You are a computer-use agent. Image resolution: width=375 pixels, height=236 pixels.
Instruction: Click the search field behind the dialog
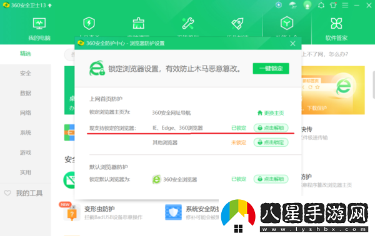(69, 55)
